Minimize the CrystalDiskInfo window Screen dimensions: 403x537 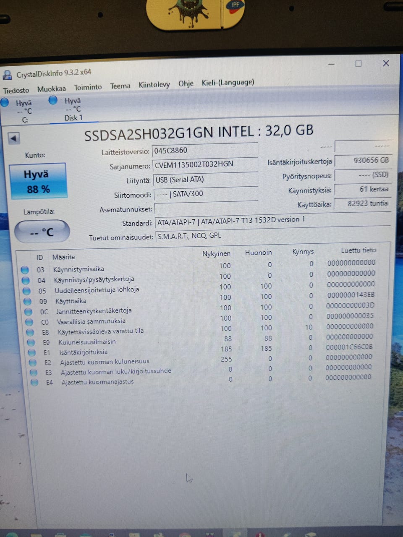(331, 65)
